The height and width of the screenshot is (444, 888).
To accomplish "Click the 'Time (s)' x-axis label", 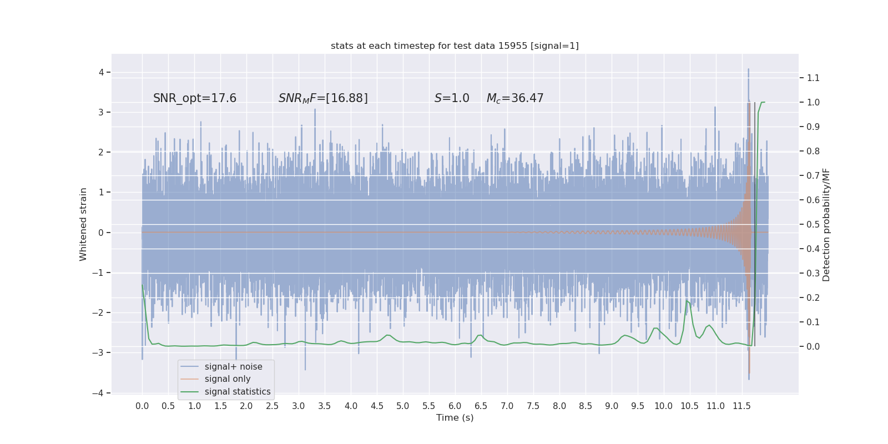I will 455,418.
